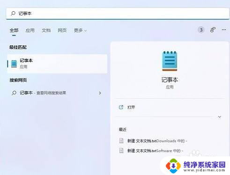Expand more actions with the down chevron
This screenshot has height=175, width=230.
pyautogui.click(x=219, y=117)
